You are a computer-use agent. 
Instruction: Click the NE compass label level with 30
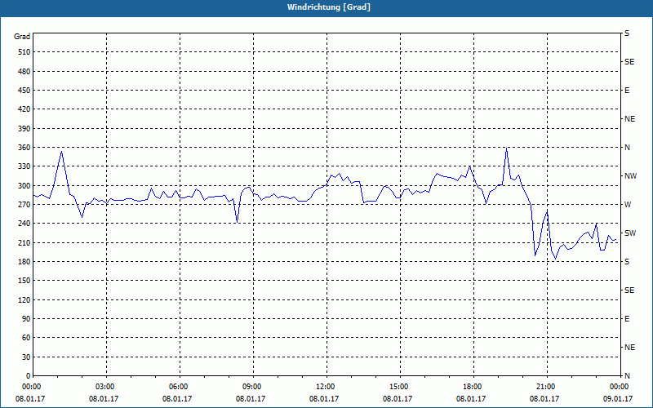point(629,348)
